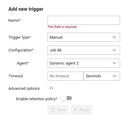Viewport: 135px width, 121px height.
Task: Click the Enable retention policy label
Action: tap(37, 99)
